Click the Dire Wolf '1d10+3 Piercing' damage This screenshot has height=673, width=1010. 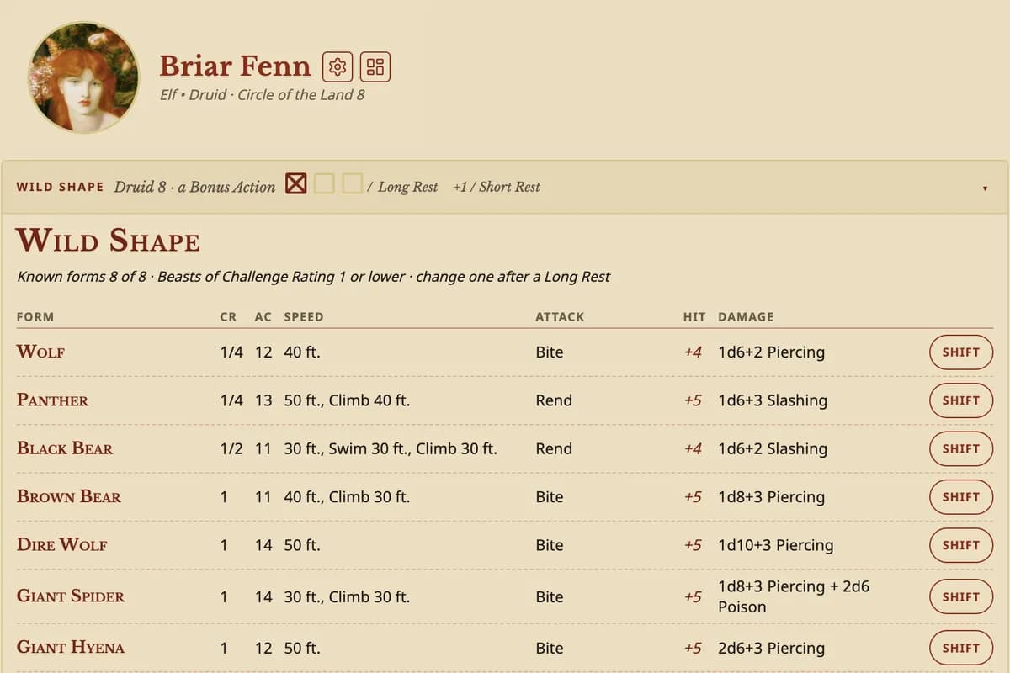(775, 545)
